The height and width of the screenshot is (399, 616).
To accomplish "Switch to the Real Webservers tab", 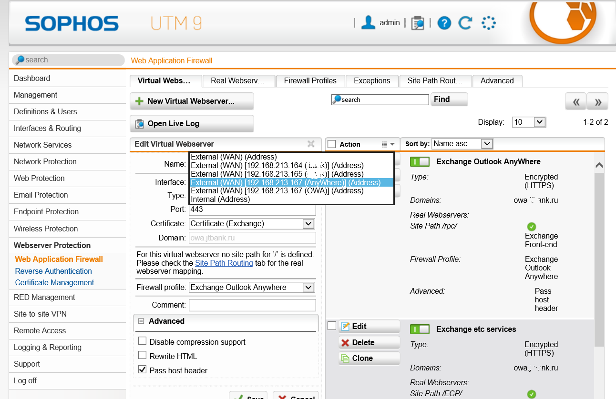I will (x=239, y=81).
